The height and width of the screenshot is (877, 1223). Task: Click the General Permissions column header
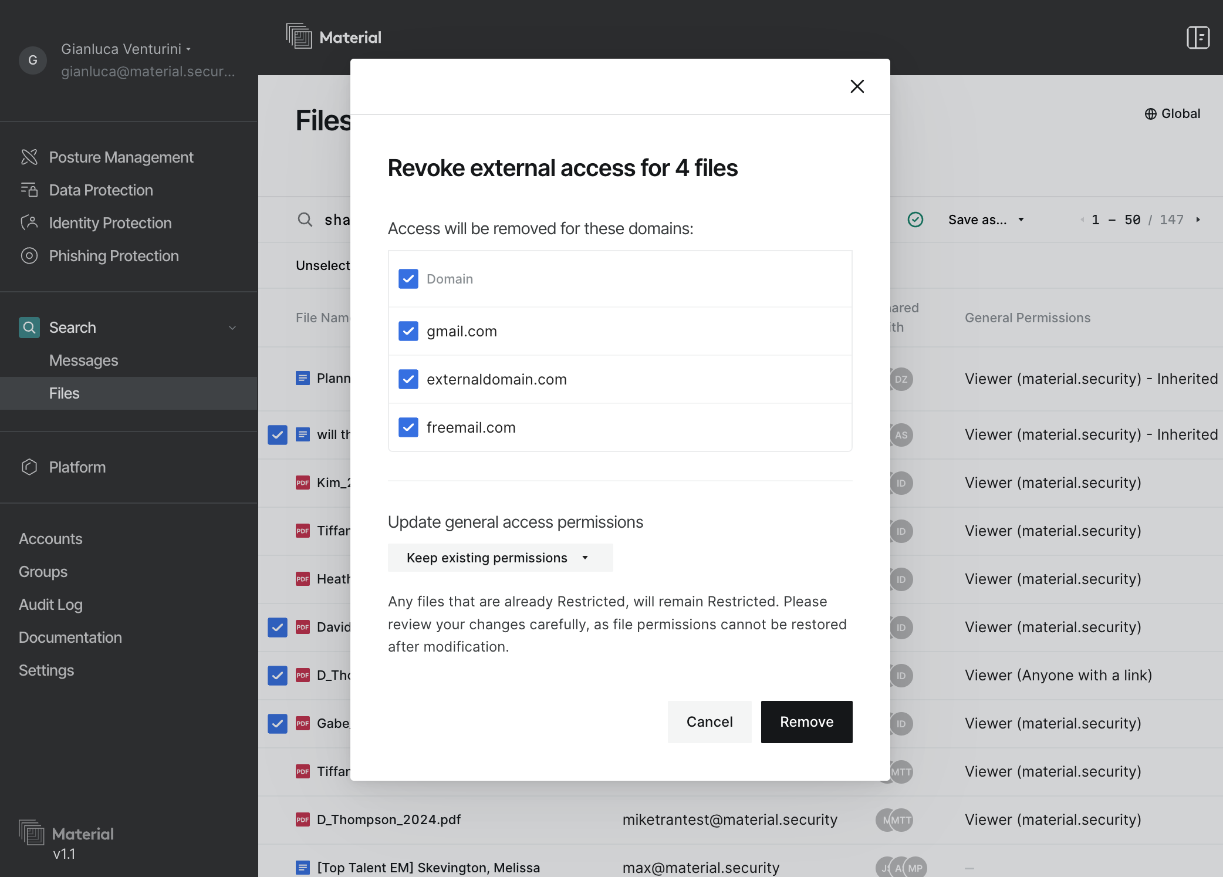[x=1028, y=318]
